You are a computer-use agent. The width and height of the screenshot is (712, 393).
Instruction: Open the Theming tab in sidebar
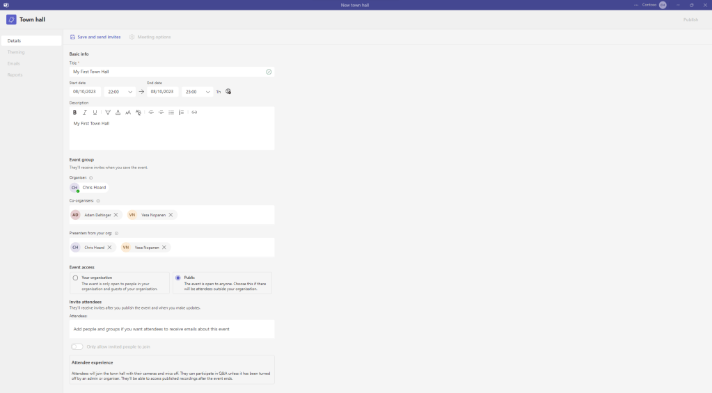[x=16, y=52]
